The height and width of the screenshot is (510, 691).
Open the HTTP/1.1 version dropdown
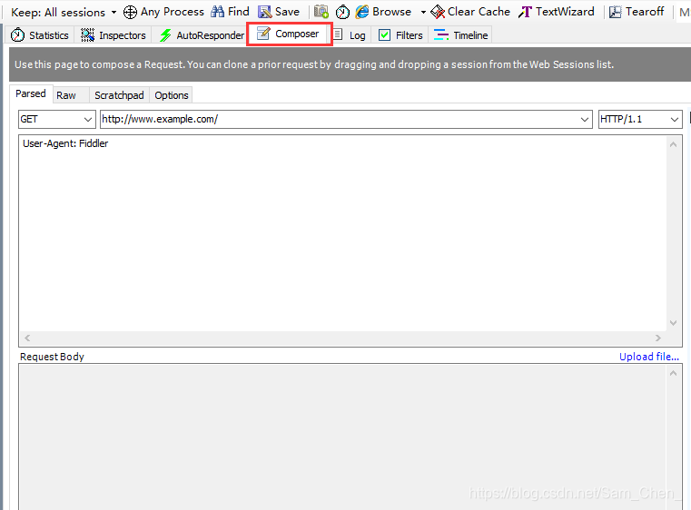[640, 120]
